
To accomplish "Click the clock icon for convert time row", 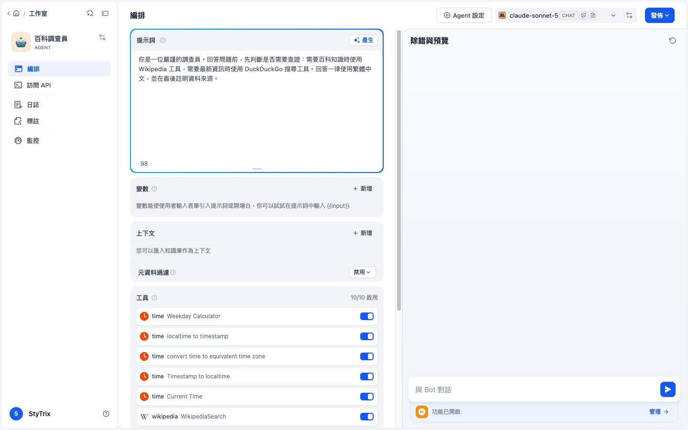I will (x=144, y=356).
